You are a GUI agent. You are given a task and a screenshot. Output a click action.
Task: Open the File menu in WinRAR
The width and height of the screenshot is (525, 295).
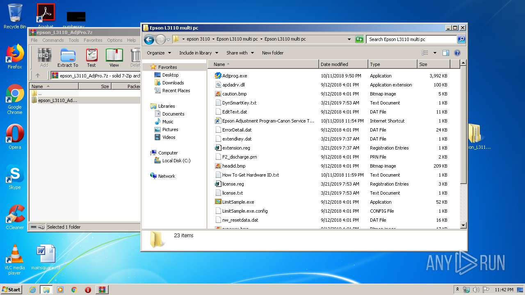pyautogui.click(x=34, y=40)
